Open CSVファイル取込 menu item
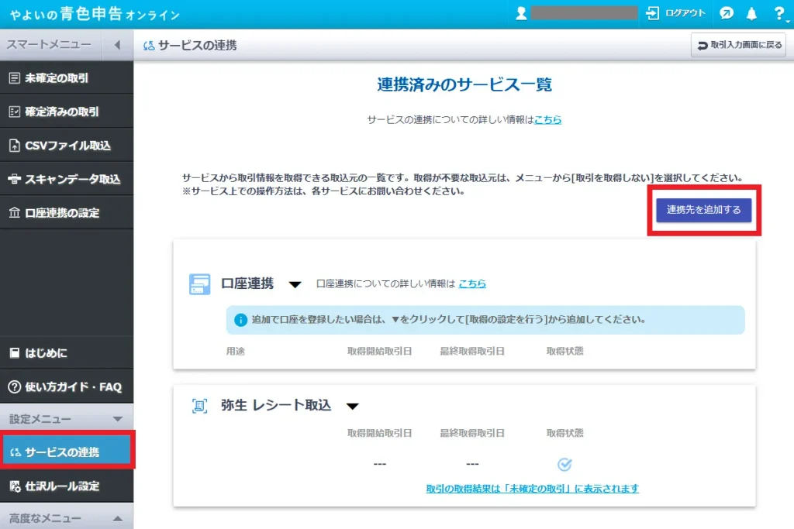Image resolution: width=794 pixels, height=529 pixels. point(67,145)
